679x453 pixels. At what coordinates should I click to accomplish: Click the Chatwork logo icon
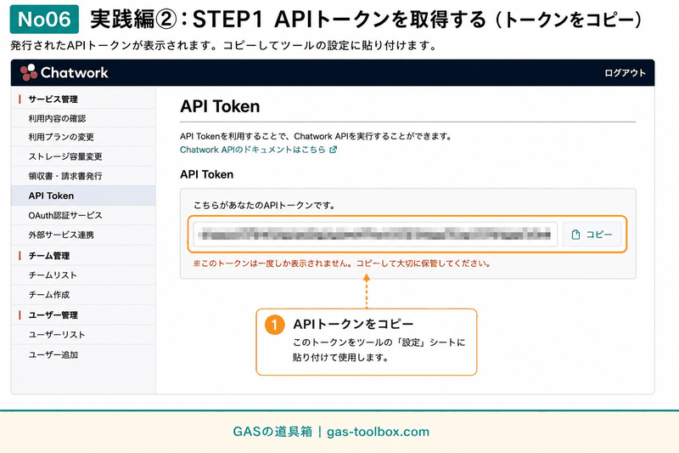(29, 72)
